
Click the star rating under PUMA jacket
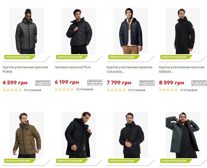pos(12,90)
